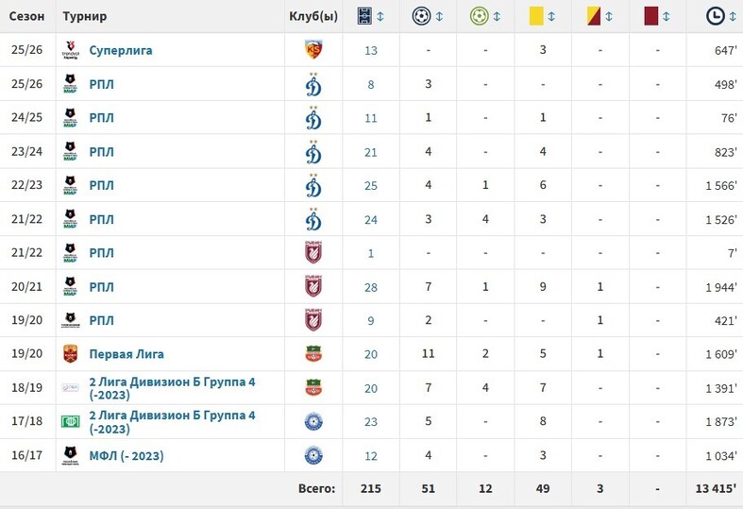Screen dimensions: 743x509
Task: Sort by assists using its sort arrow
Action: coord(497,17)
